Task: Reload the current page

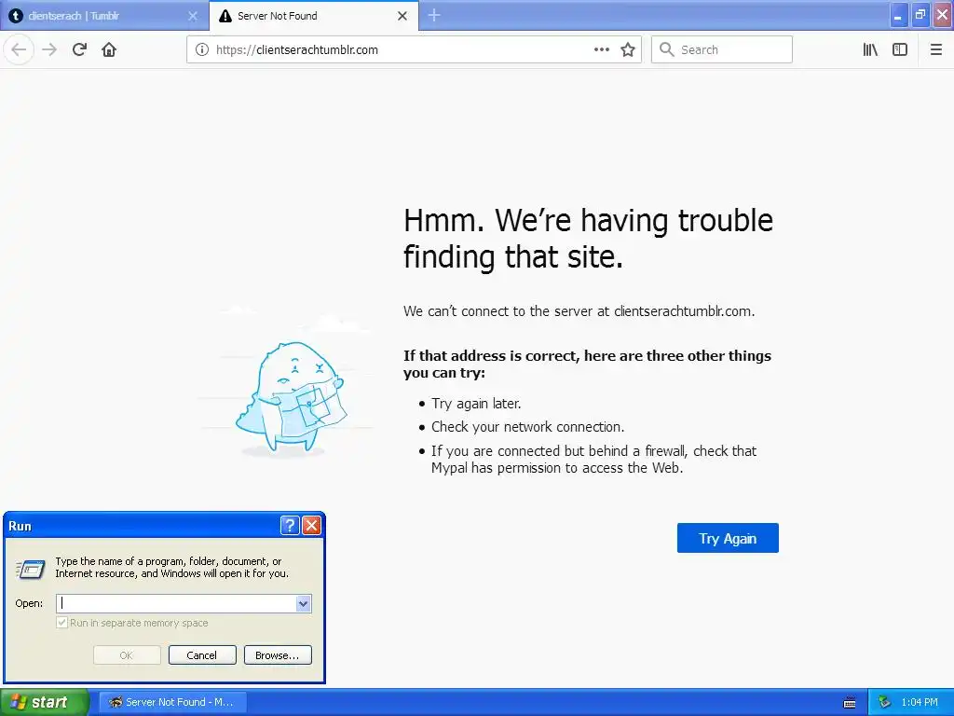Action: coord(80,50)
